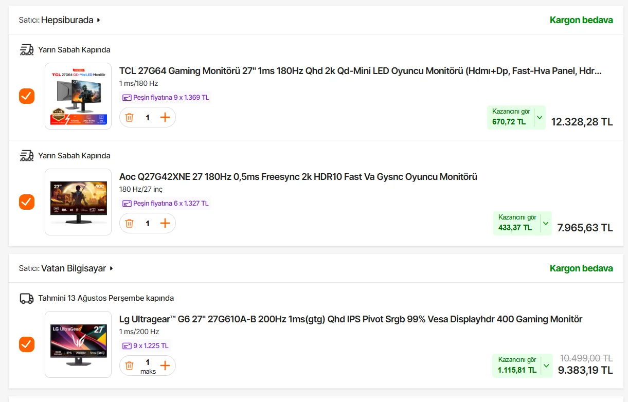Image resolution: width=628 pixels, height=402 pixels.
Task: Click the Aoc monitor product thumbnail
Action: [x=78, y=202]
